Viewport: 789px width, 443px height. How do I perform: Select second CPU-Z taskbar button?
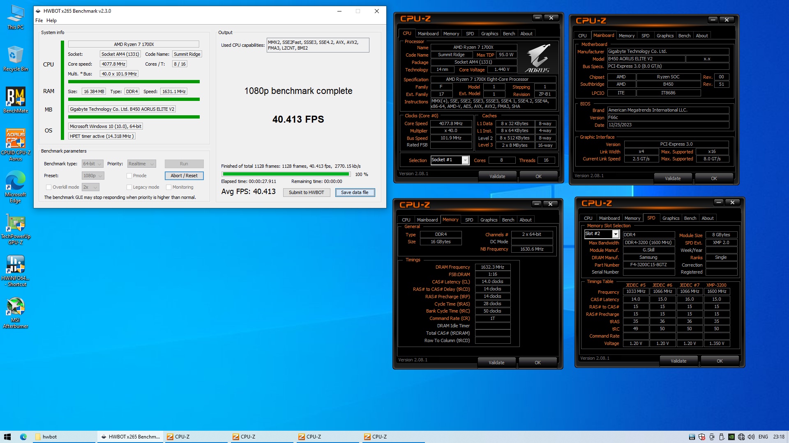262,437
